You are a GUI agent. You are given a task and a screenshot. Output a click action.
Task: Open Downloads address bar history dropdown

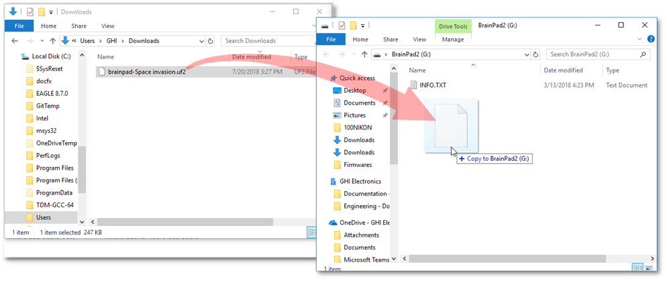pos(202,41)
